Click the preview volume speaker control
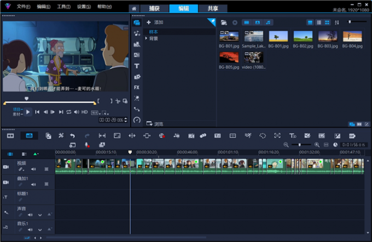Screen dimensions: 372x242 [77, 112]
